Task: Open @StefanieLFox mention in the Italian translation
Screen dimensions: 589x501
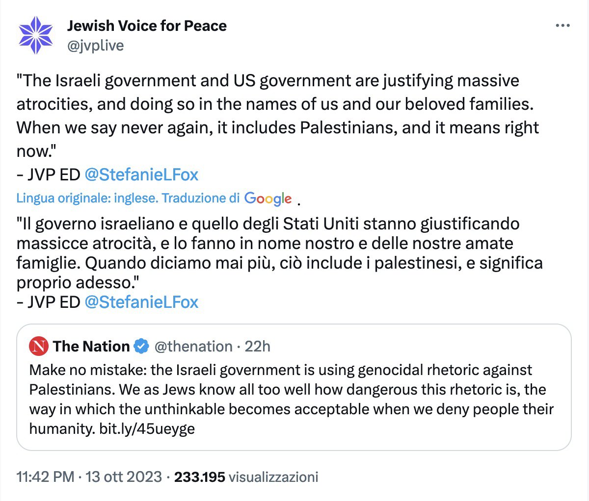Action: coord(141,302)
